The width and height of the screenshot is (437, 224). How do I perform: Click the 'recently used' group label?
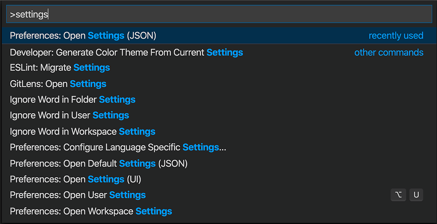point(396,36)
